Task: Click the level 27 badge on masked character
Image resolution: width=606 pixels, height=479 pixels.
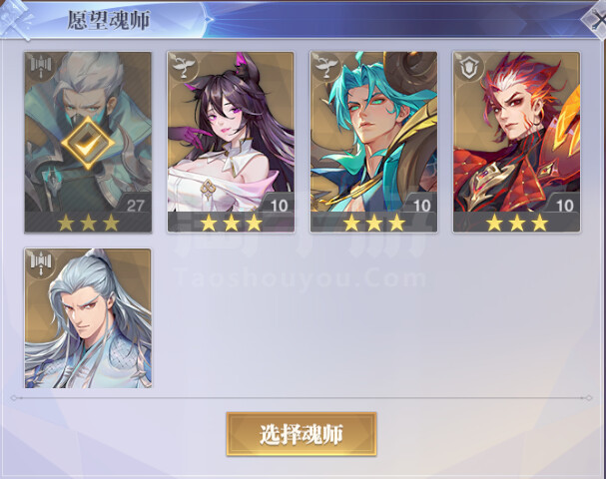Action: pos(135,206)
